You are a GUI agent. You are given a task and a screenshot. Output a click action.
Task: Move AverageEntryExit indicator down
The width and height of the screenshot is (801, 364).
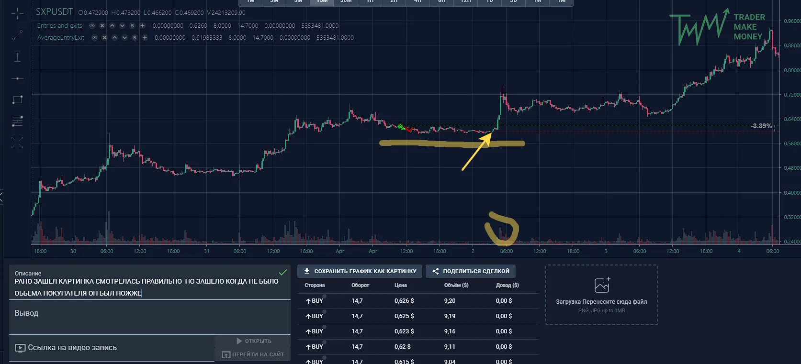click(124, 38)
